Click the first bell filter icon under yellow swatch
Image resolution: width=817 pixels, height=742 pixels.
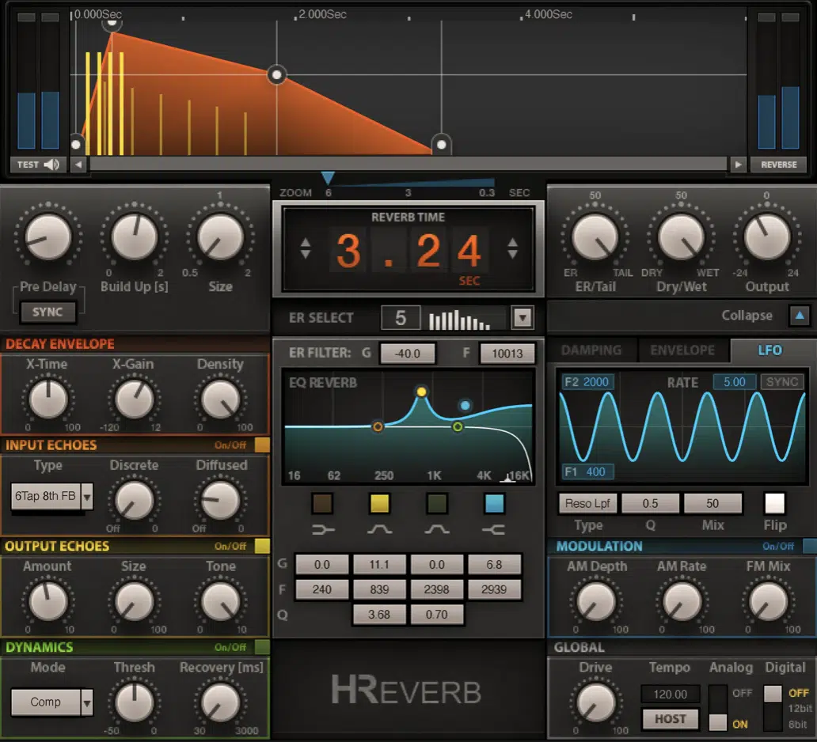click(380, 529)
